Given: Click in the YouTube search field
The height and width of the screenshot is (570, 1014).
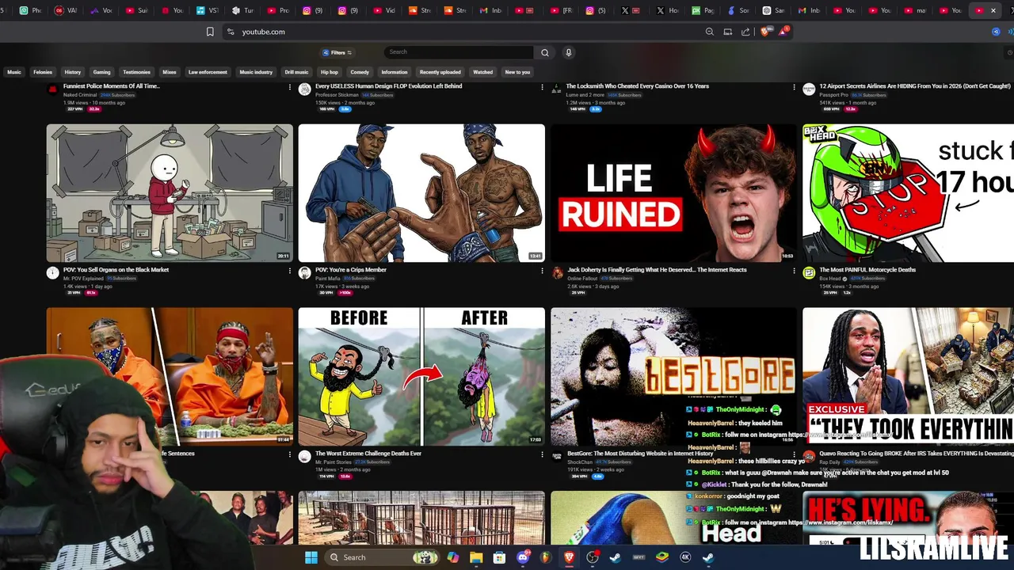Looking at the screenshot, I should 459,52.
